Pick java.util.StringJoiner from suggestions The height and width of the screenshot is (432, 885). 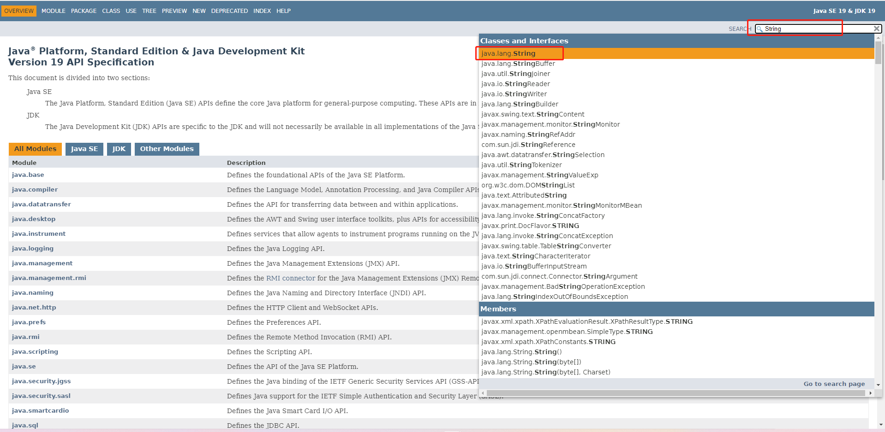tap(515, 74)
